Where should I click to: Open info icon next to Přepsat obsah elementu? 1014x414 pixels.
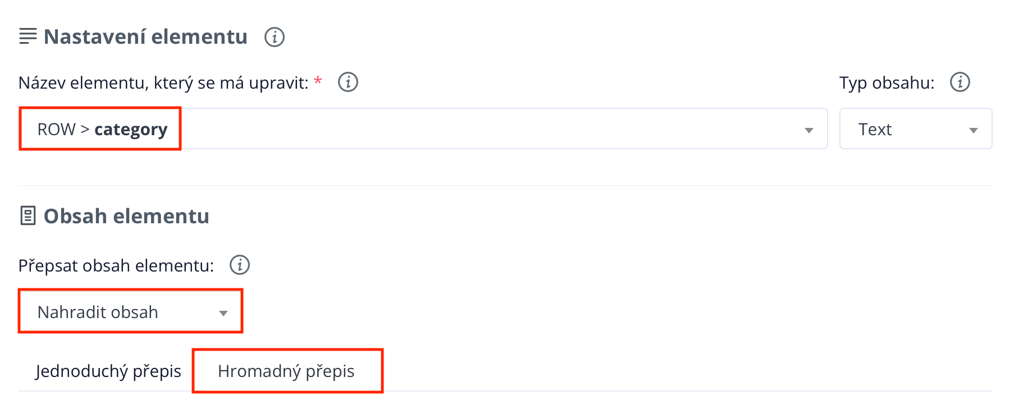(x=240, y=265)
